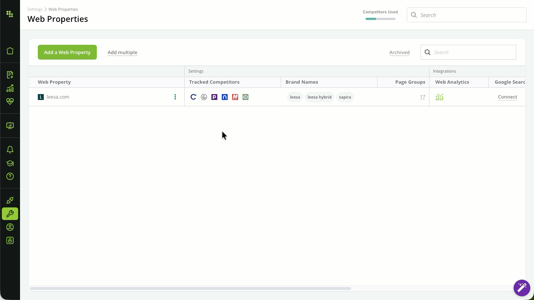Viewport: 534px width, 300px height.
Task: Click the leesa.com favicon
Action: (41, 97)
